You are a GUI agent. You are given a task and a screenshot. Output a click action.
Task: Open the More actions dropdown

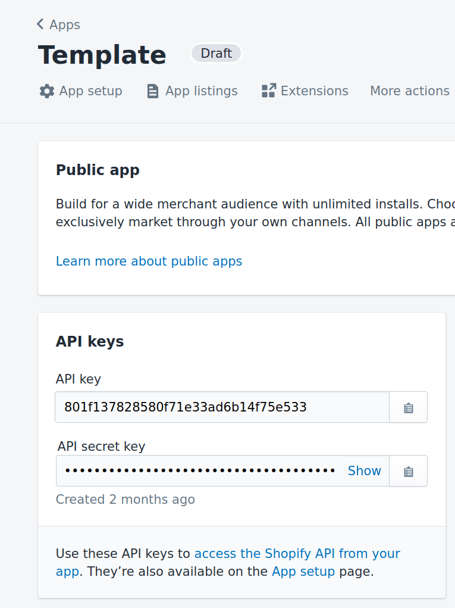410,91
